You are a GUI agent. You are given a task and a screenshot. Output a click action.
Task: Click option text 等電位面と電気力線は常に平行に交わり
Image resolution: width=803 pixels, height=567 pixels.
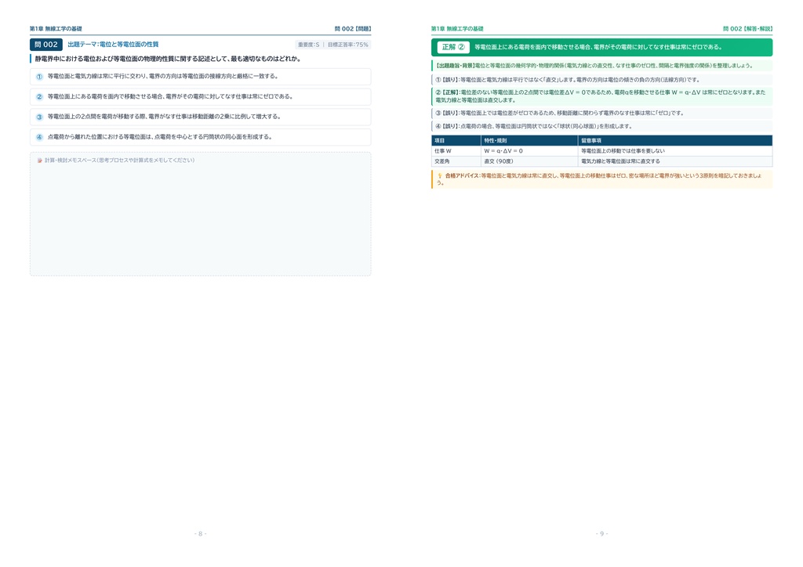click(x=163, y=77)
